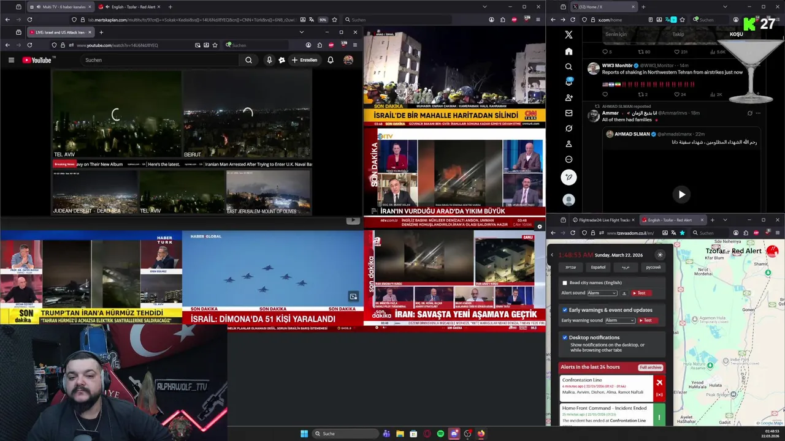This screenshot has height=441, width=785.
Task: Click Haber Global jets stream tile
Action: click(273, 277)
